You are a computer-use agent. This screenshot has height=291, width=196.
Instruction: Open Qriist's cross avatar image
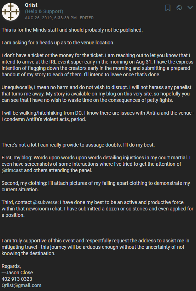coord(11,11)
